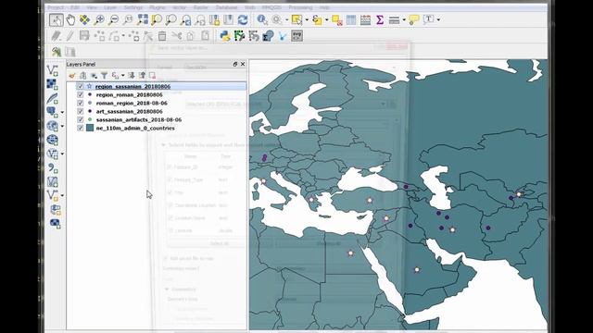Toggle art_sassanian_20180806 layer visibility
Image resolution: width=593 pixels, height=333 pixels.
pos(81,111)
